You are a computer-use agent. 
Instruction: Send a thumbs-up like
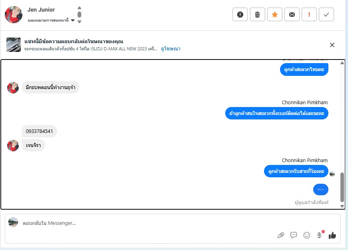[332, 235]
